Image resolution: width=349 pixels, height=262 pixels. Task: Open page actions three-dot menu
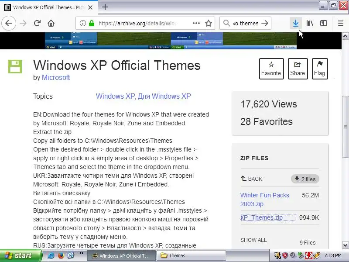point(196,23)
